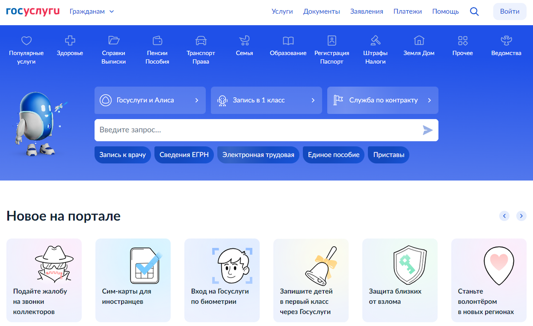Open chevron on Запись в 1 класс
Screen dimensions: 533x326
coord(313,100)
